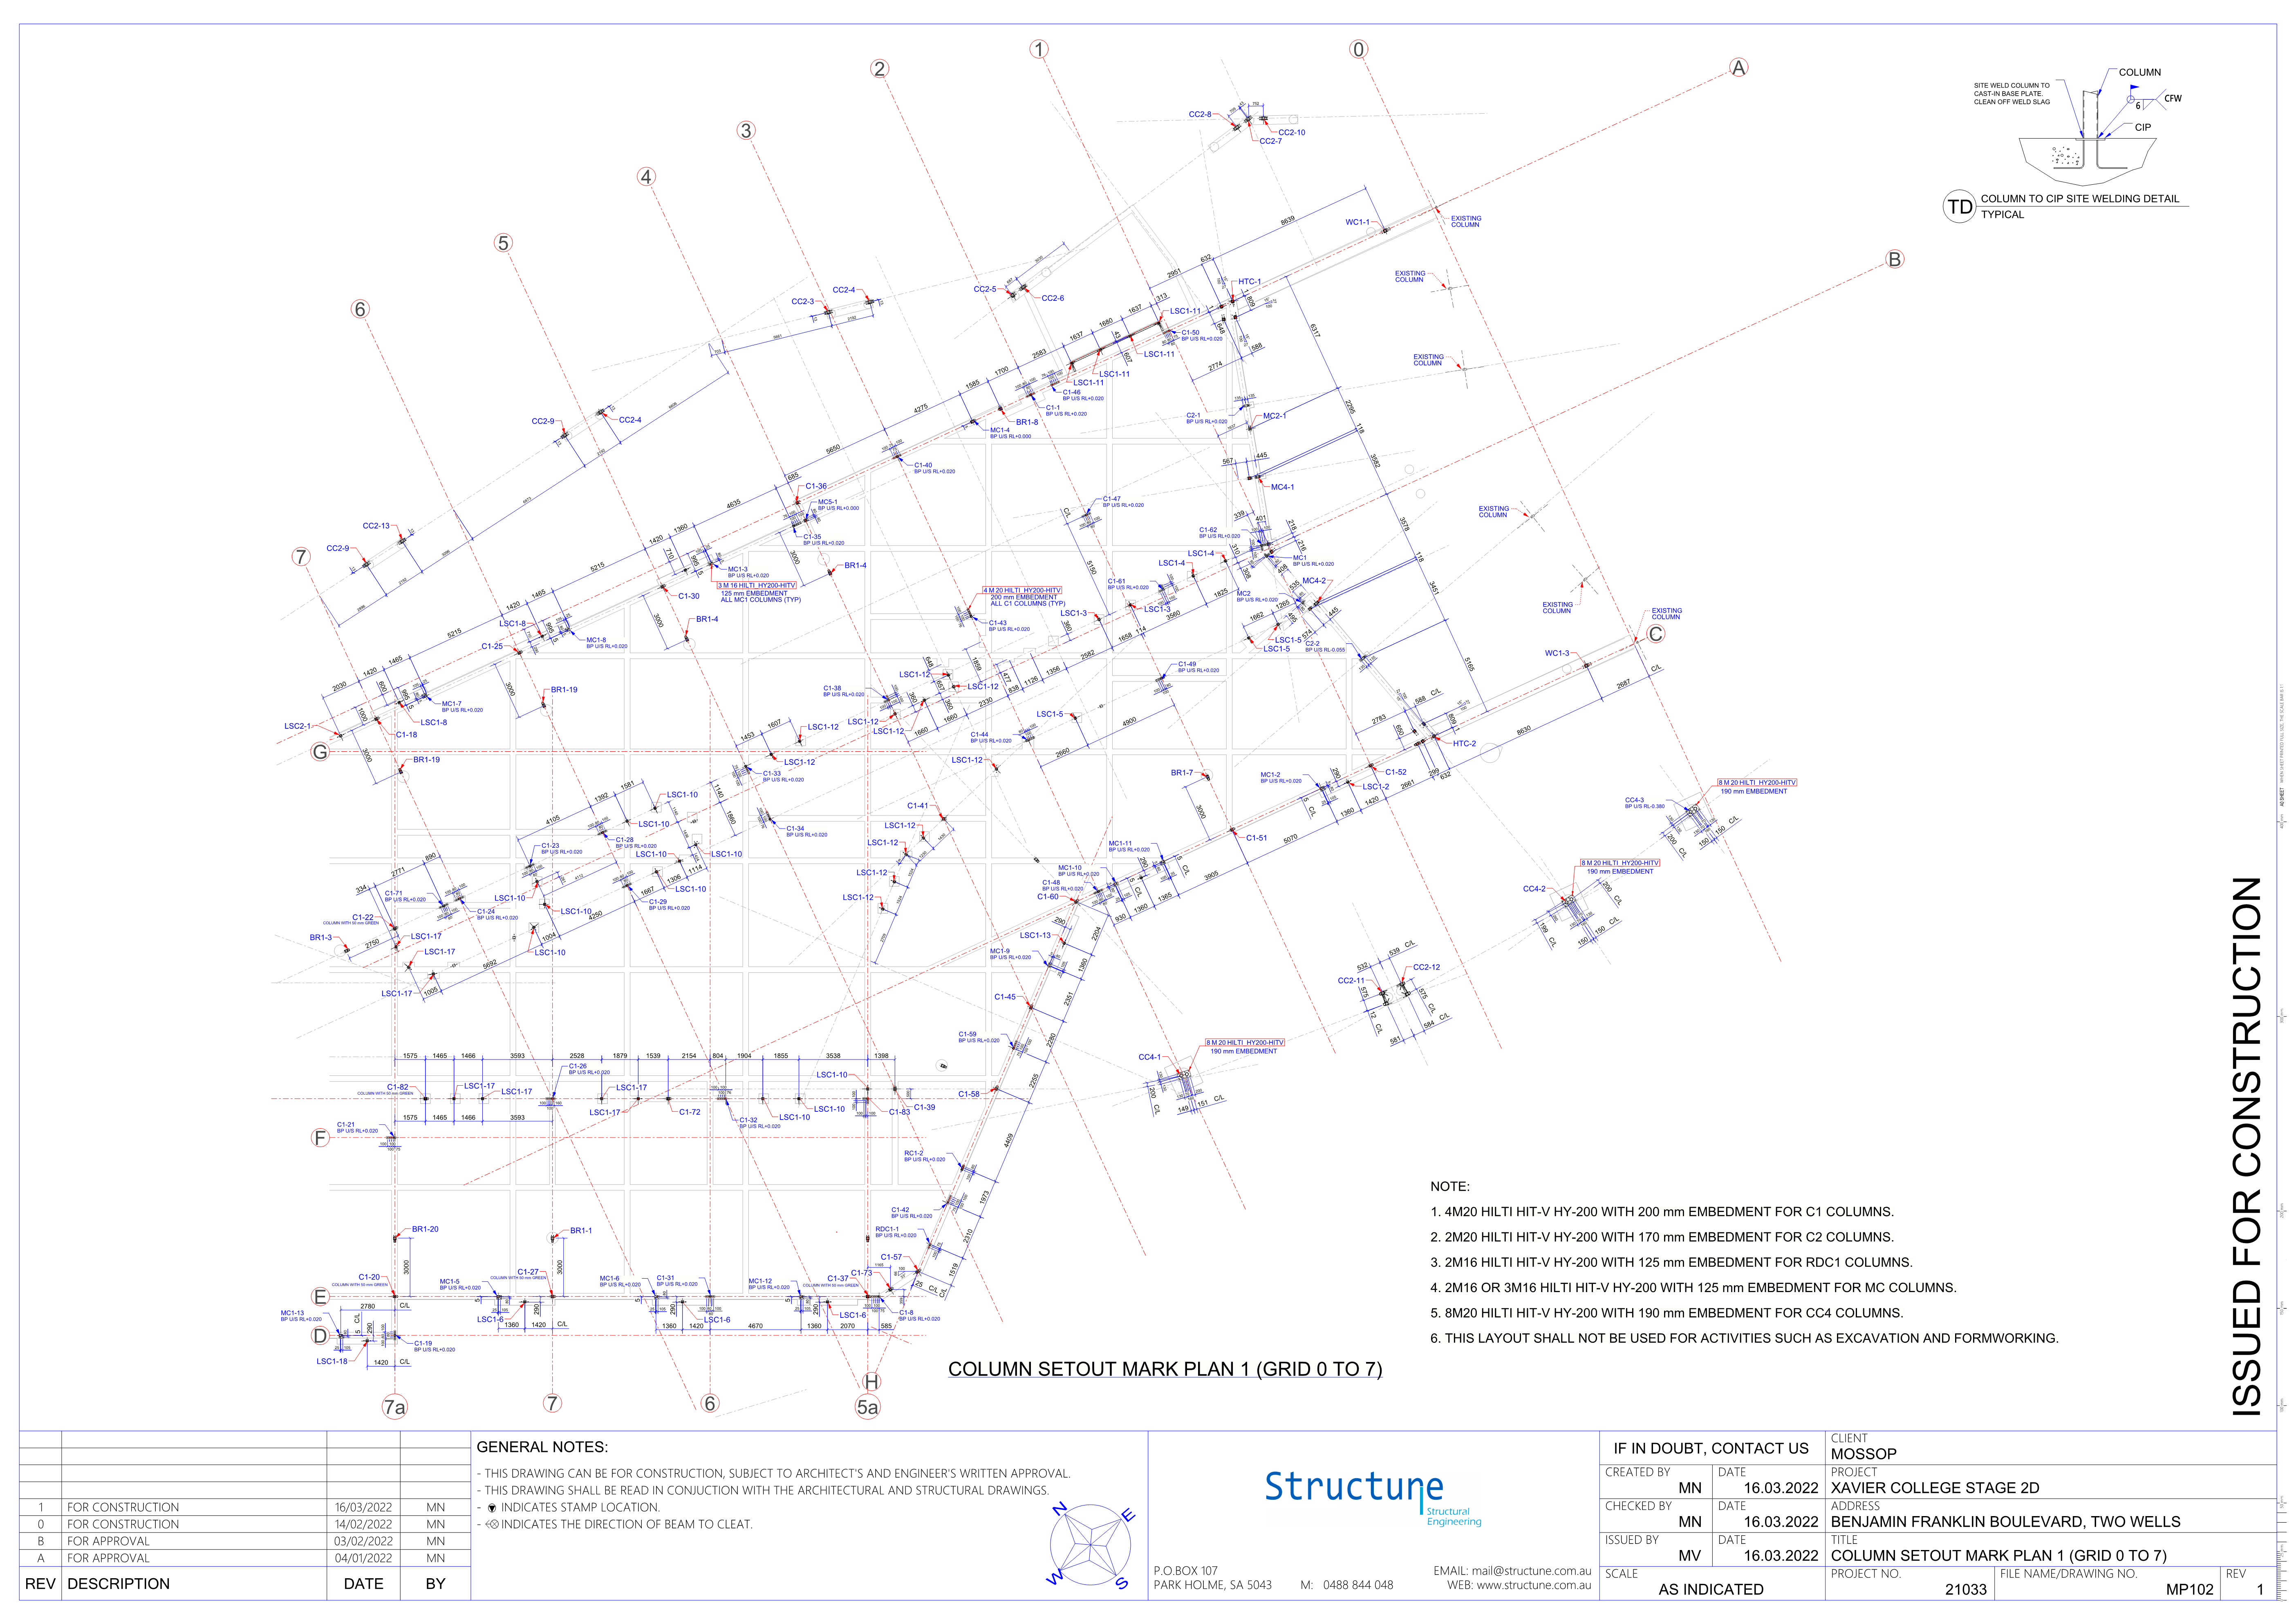Image resolution: width=2296 pixels, height=1624 pixels.
Task: Click the SITE WELD COLUMN TO CAST-IN note
Action: pos(2011,94)
